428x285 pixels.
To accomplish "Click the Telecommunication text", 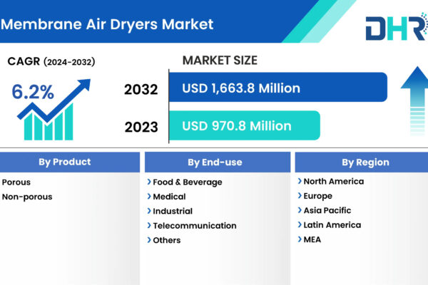I will point(195,226).
